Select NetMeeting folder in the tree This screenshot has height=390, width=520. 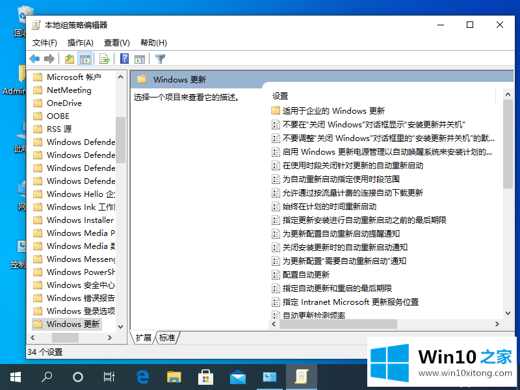(x=69, y=90)
